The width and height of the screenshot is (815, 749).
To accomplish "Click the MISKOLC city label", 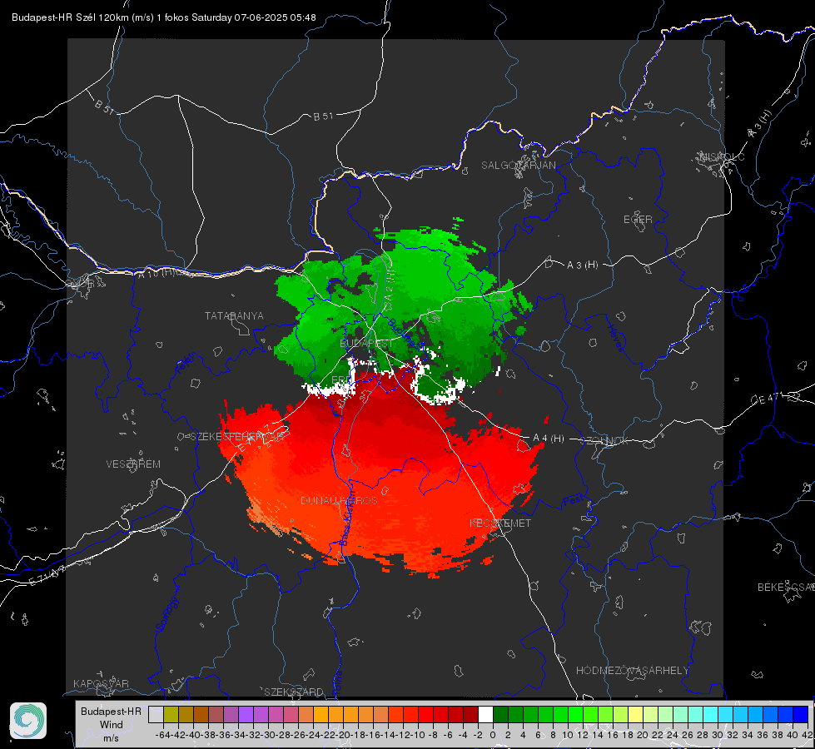I will 722,157.
